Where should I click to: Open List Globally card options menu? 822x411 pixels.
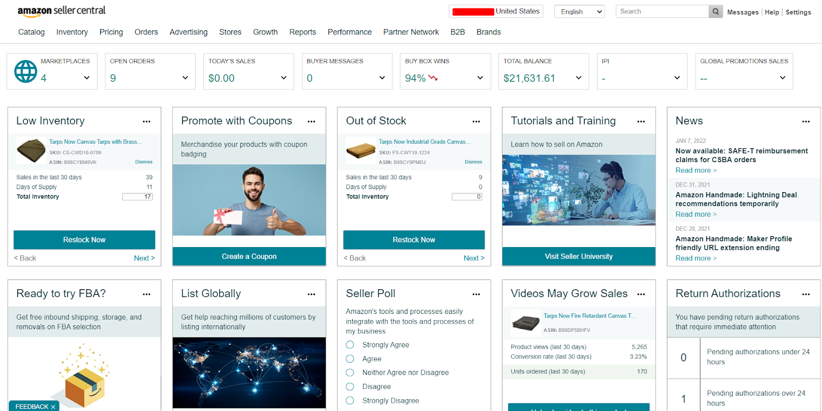[311, 294]
